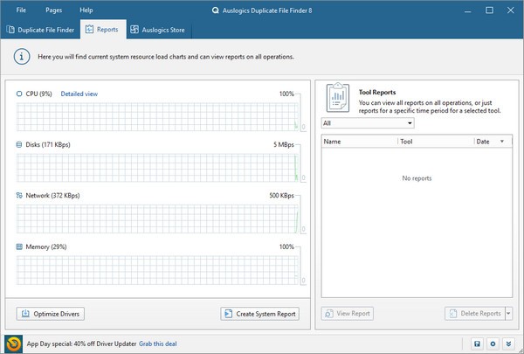
Task: Open the Pages menu
Action: [53, 9]
